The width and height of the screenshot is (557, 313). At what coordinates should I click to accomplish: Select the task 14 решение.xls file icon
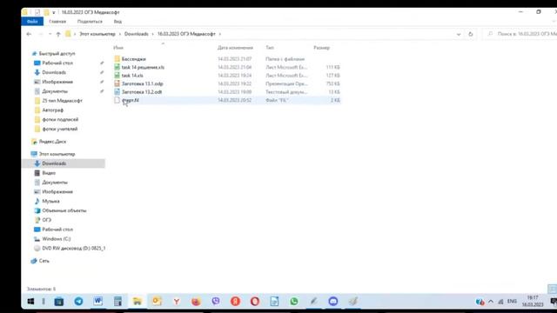117,67
